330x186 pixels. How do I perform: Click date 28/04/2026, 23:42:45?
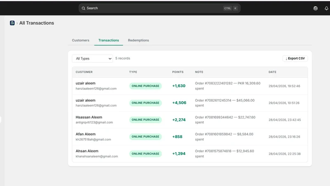pyautogui.click(x=285, y=120)
